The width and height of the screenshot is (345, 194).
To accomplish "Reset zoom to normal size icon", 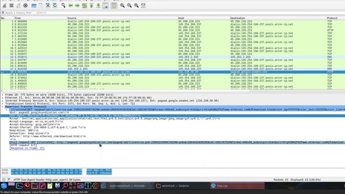I will [x=136, y=5].
